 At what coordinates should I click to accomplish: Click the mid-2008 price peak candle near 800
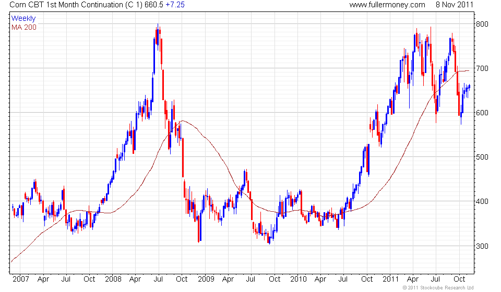(x=158, y=36)
